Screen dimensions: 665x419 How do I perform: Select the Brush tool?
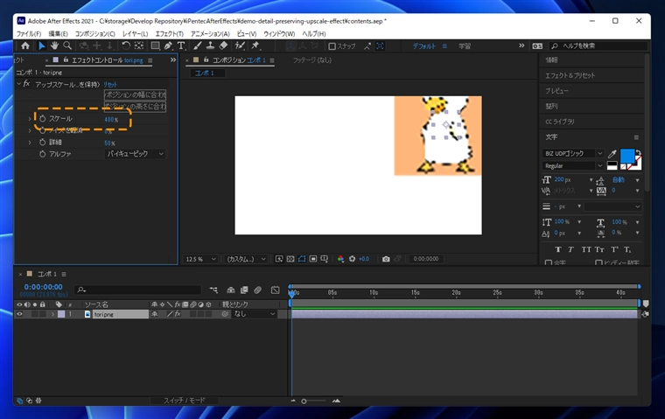click(199, 45)
